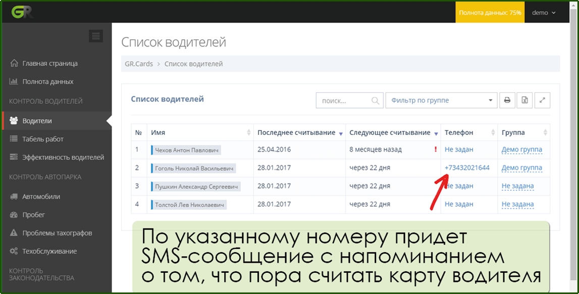The image size is (579, 294).
Task: Open driver Чехов Антон Павлович
Action: coord(186,150)
